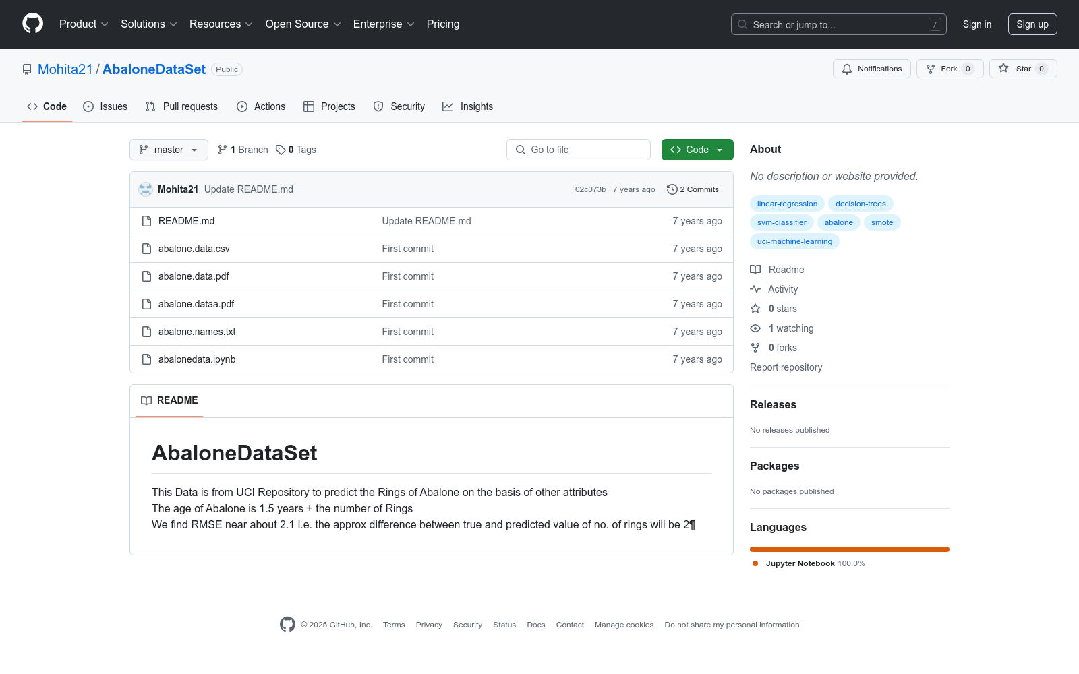
Task: Open the Resources dropdown
Action: click(221, 24)
